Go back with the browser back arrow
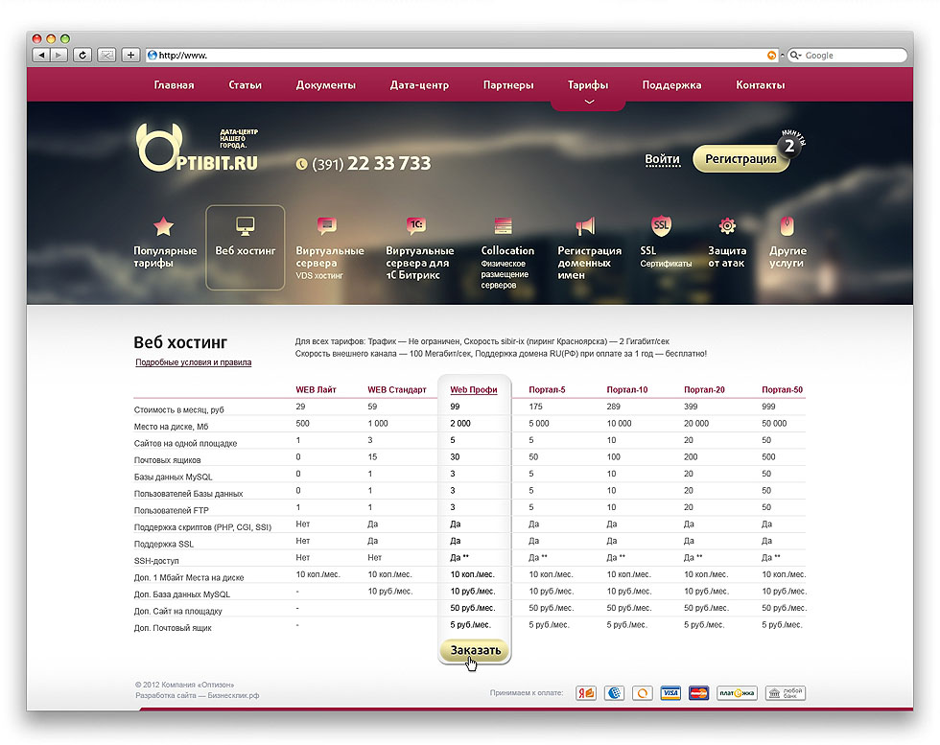Image resolution: width=940 pixels, height=745 pixels. (41, 56)
